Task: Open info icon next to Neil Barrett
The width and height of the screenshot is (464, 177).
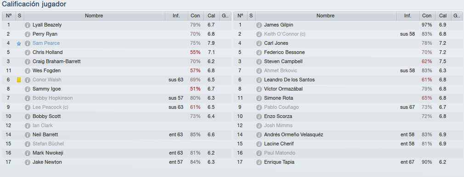Action: [x=28, y=134]
